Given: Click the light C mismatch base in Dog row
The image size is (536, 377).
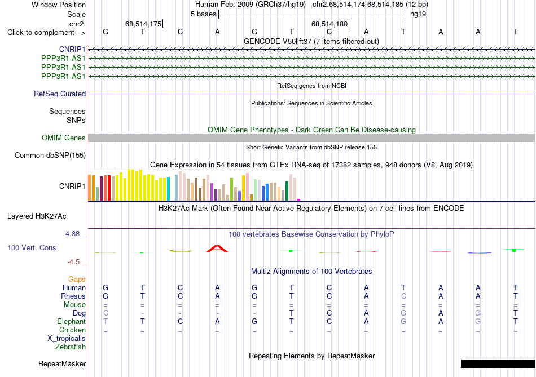Looking at the screenshot, I should pyautogui.click(x=106, y=313).
